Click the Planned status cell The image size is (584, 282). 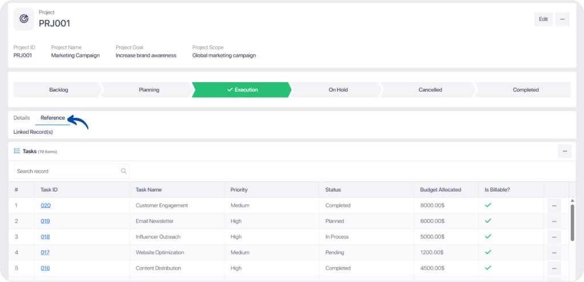[334, 221]
